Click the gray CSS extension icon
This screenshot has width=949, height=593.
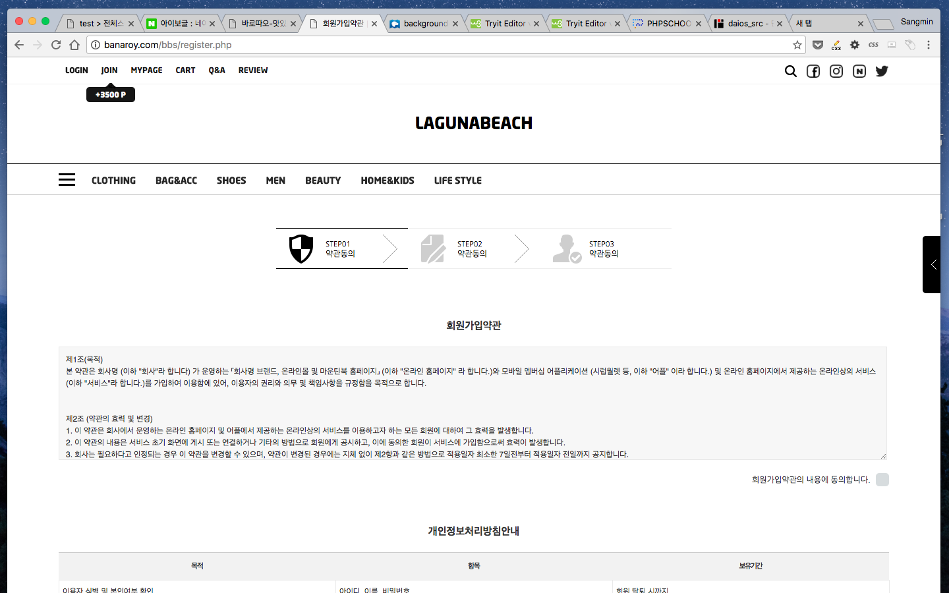tap(873, 45)
